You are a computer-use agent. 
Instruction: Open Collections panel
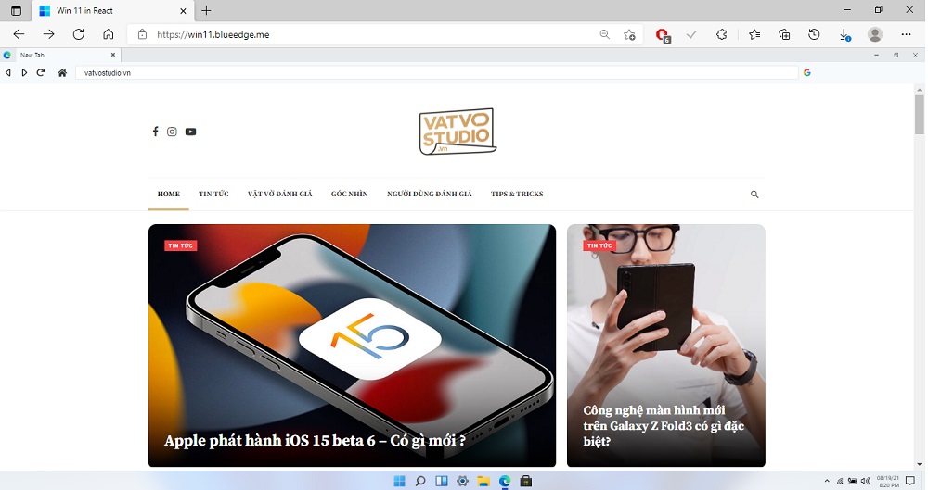pos(784,34)
